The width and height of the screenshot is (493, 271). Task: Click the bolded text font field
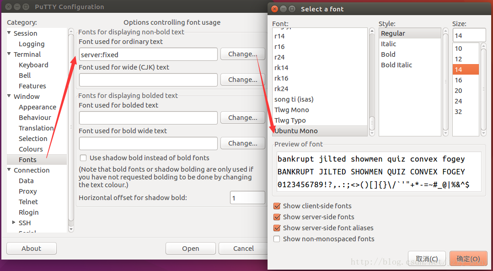point(148,118)
